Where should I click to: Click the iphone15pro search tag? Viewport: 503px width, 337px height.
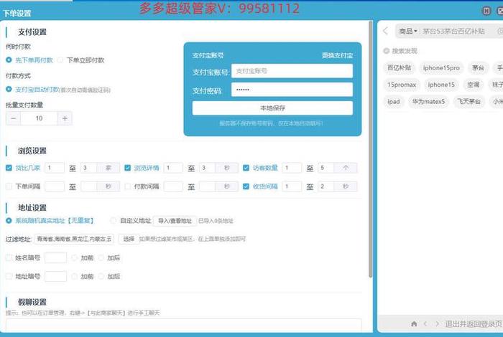tap(441, 68)
